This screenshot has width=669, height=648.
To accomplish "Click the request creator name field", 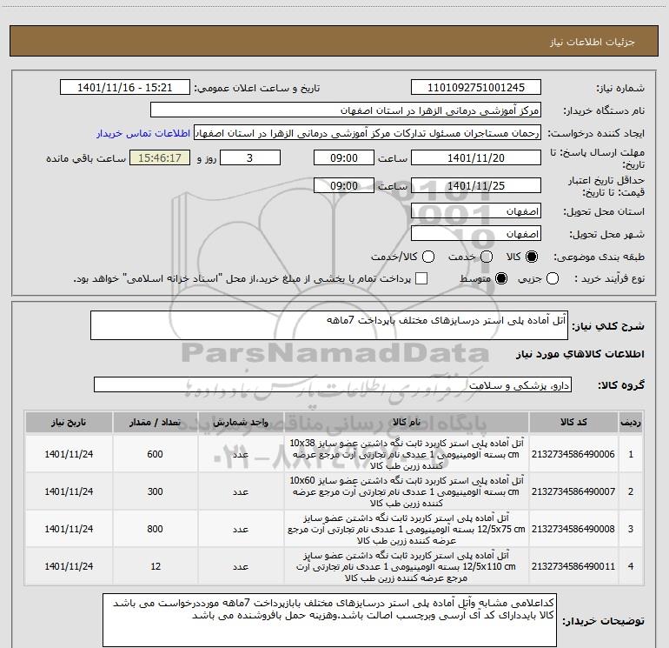I will [x=368, y=133].
